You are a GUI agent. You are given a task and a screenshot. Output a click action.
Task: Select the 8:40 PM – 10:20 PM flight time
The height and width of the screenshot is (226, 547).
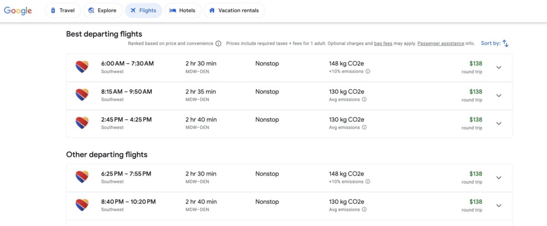(x=129, y=202)
